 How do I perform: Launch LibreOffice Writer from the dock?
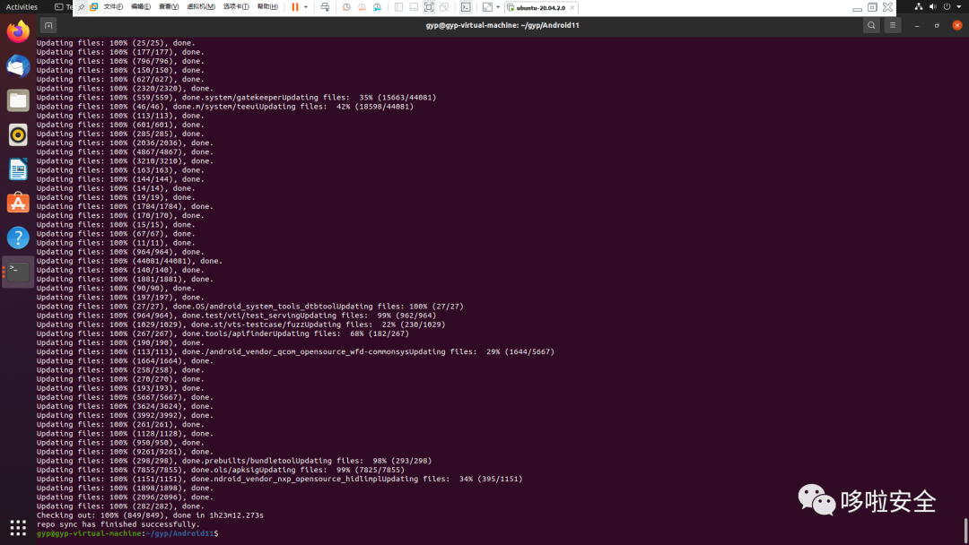coord(18,169)
